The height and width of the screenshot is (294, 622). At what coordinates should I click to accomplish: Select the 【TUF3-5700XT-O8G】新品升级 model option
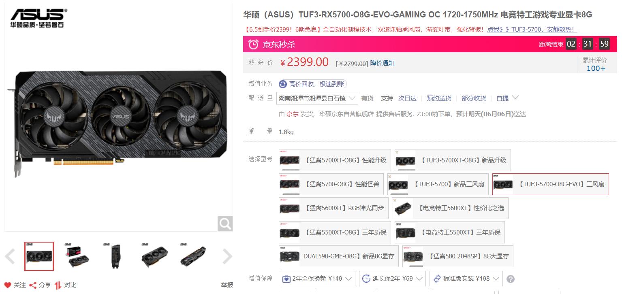(453, 160)
